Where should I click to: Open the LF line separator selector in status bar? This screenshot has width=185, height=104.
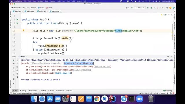click(x=151, y=93)
